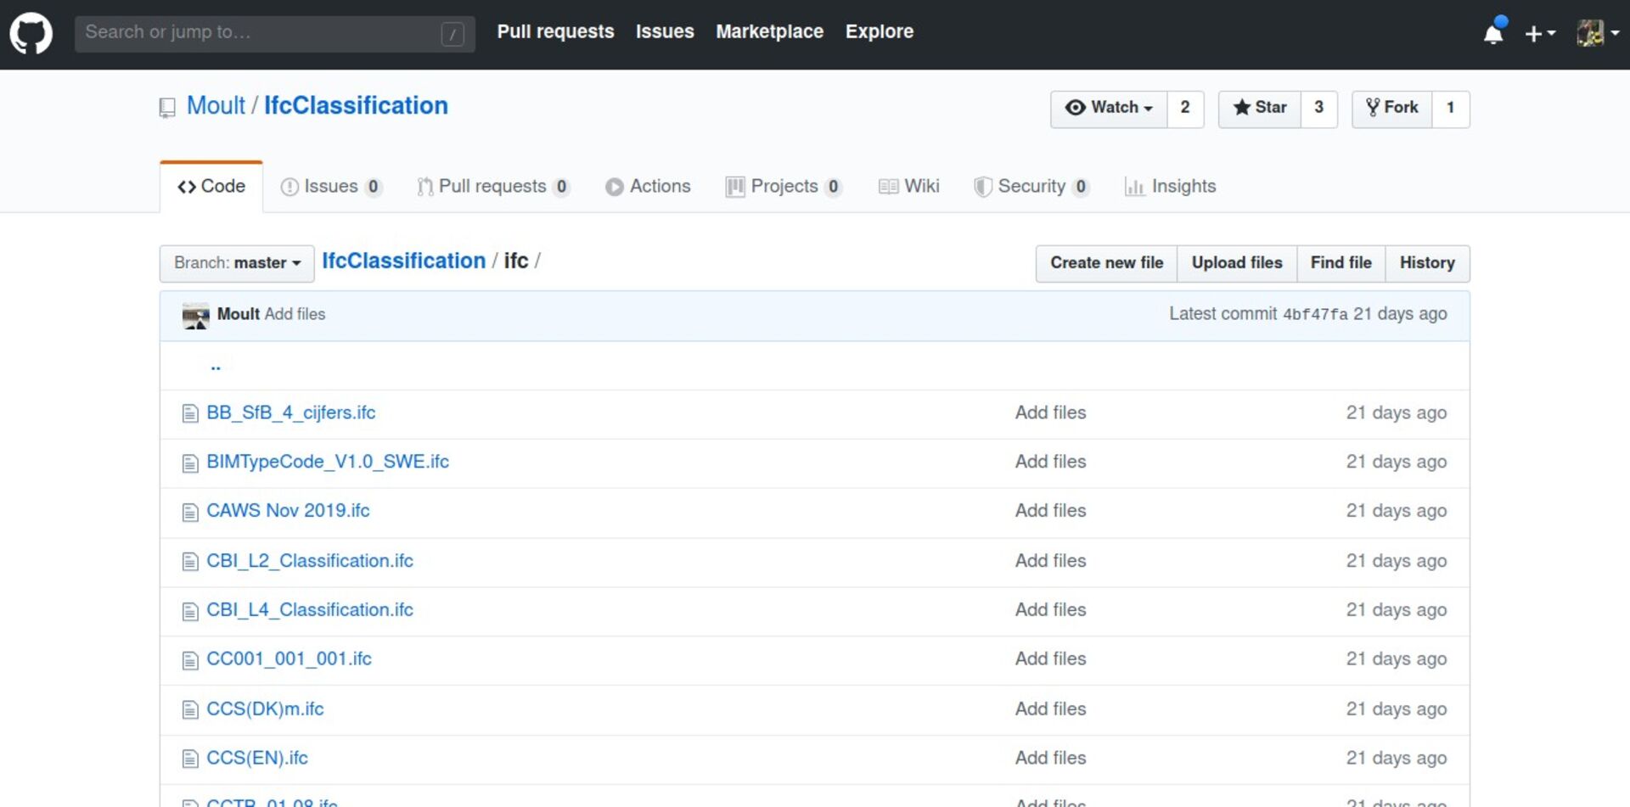The height and width of the screenshot is (807, 1630).
Task: Open the Branch: master dropdown
Action: 237,263
